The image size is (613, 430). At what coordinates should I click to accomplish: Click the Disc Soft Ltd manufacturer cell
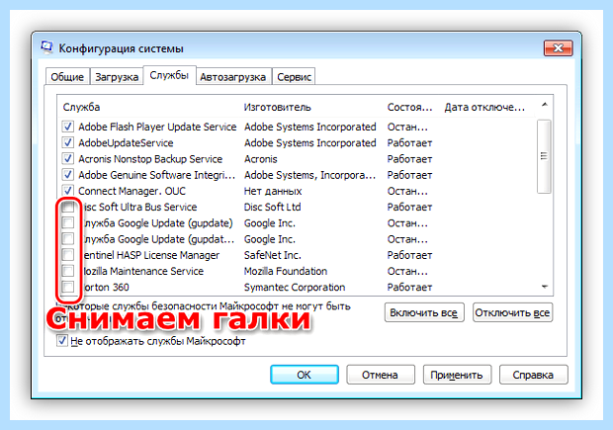[273, 207]
